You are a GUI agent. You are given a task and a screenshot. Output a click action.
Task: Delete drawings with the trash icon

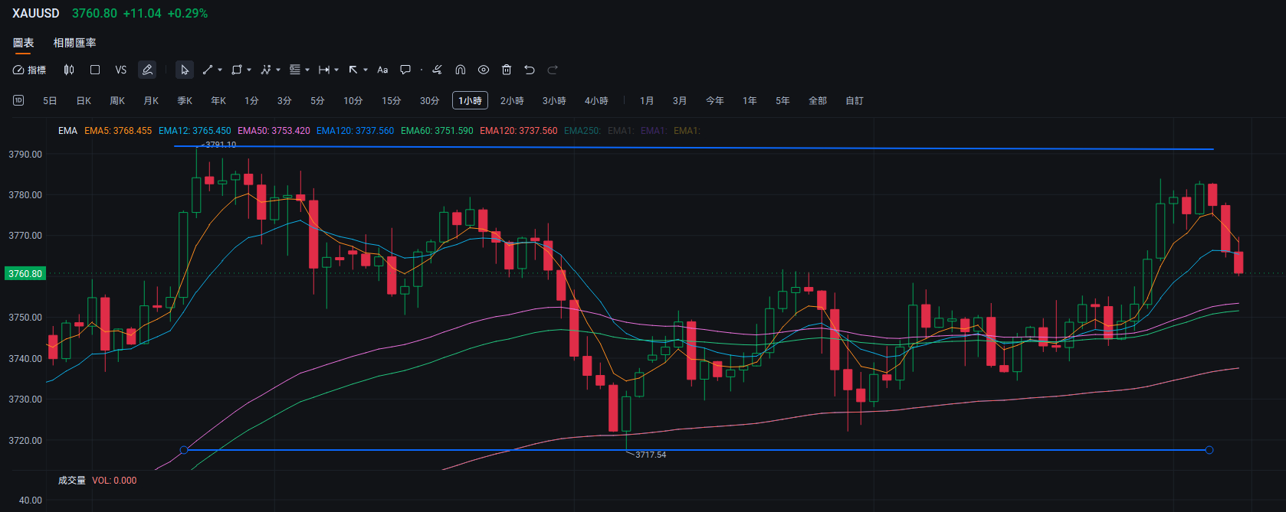coord(506,70)
